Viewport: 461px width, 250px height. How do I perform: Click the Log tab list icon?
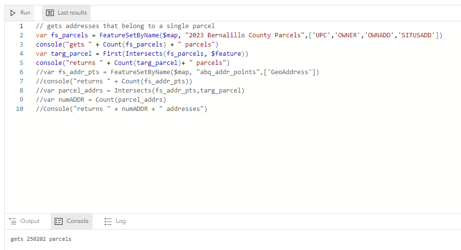[x=108, y=221]
